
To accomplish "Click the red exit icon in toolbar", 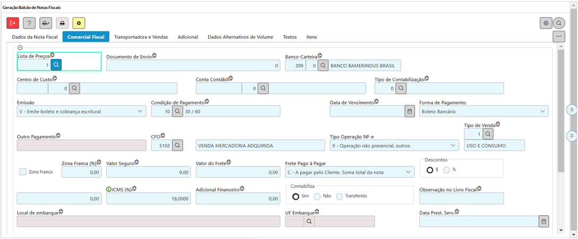I will coord(13,23).
